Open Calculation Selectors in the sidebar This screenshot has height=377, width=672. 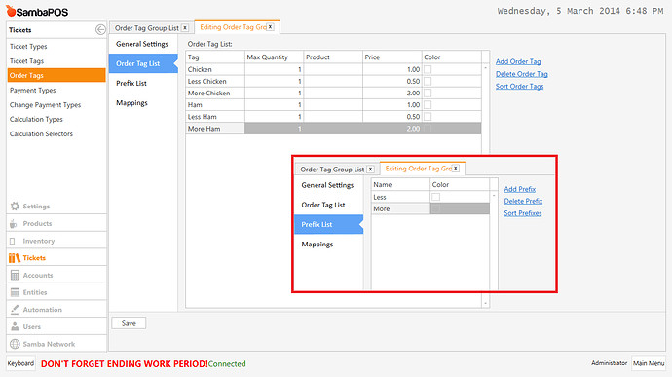(x=56, y=133)
